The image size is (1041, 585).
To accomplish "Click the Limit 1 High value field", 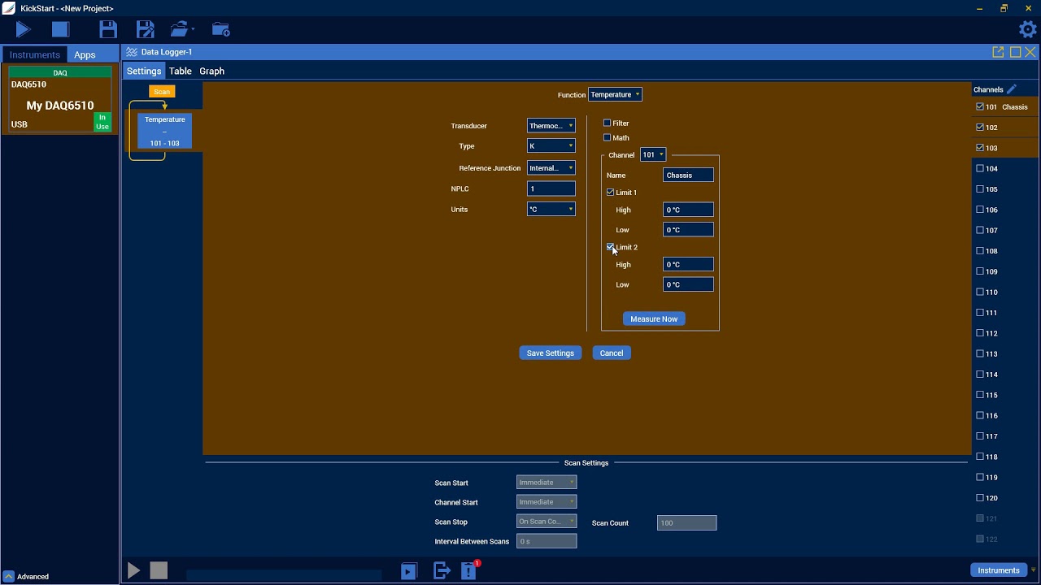I will click(x=689, y=210).
